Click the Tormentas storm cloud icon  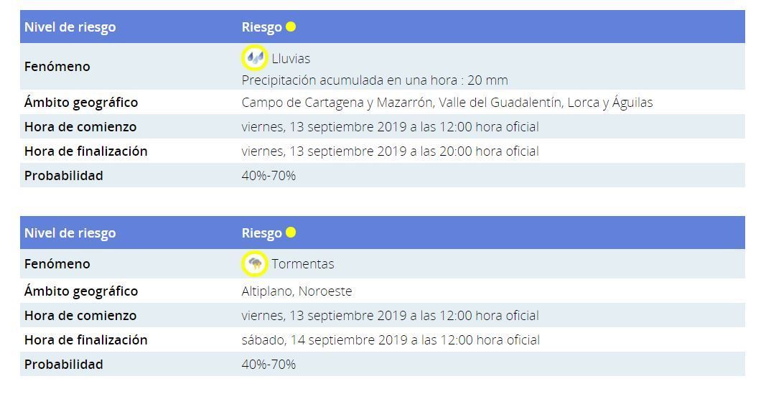tap(254, 263)
